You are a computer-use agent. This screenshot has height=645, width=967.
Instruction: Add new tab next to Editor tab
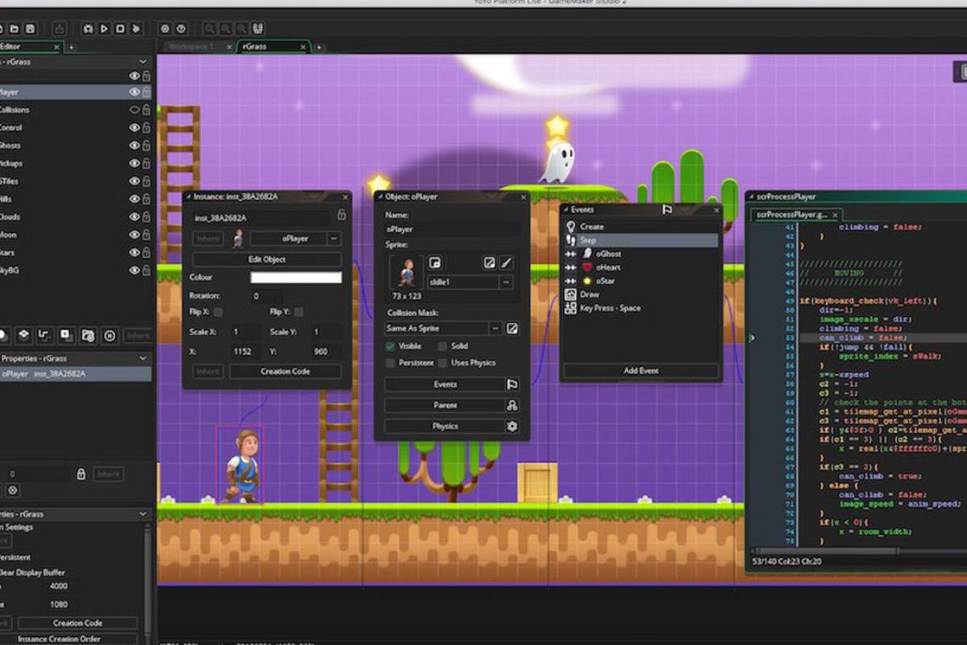[71, 47]
